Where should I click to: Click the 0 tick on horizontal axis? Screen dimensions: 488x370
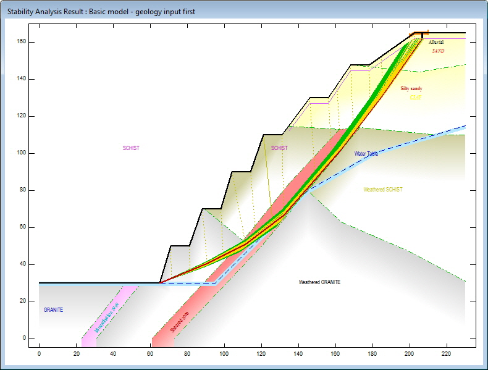tap(39, 354)
